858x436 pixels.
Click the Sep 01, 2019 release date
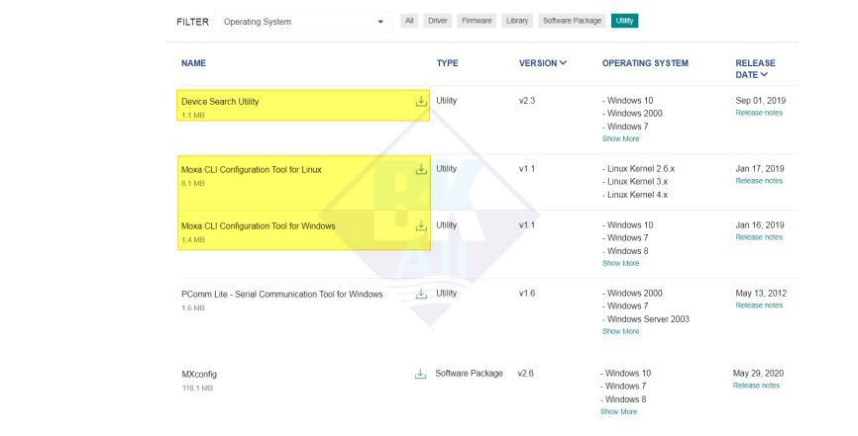(x=761, y=101)
